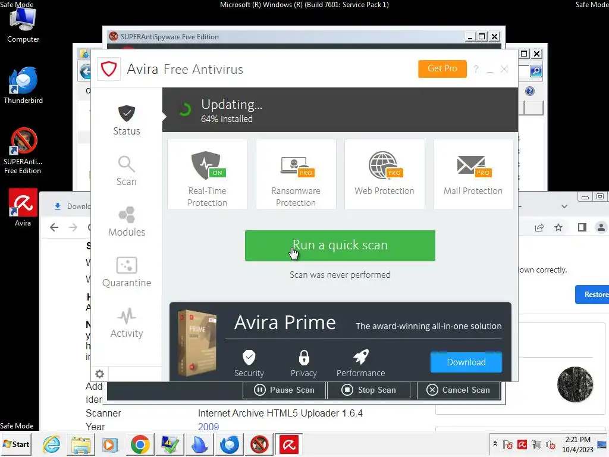Viewport: 609px width, 457px height.
Task: Click Stop Scan in SUPERAntiSpyware
Action: (369, 390)
